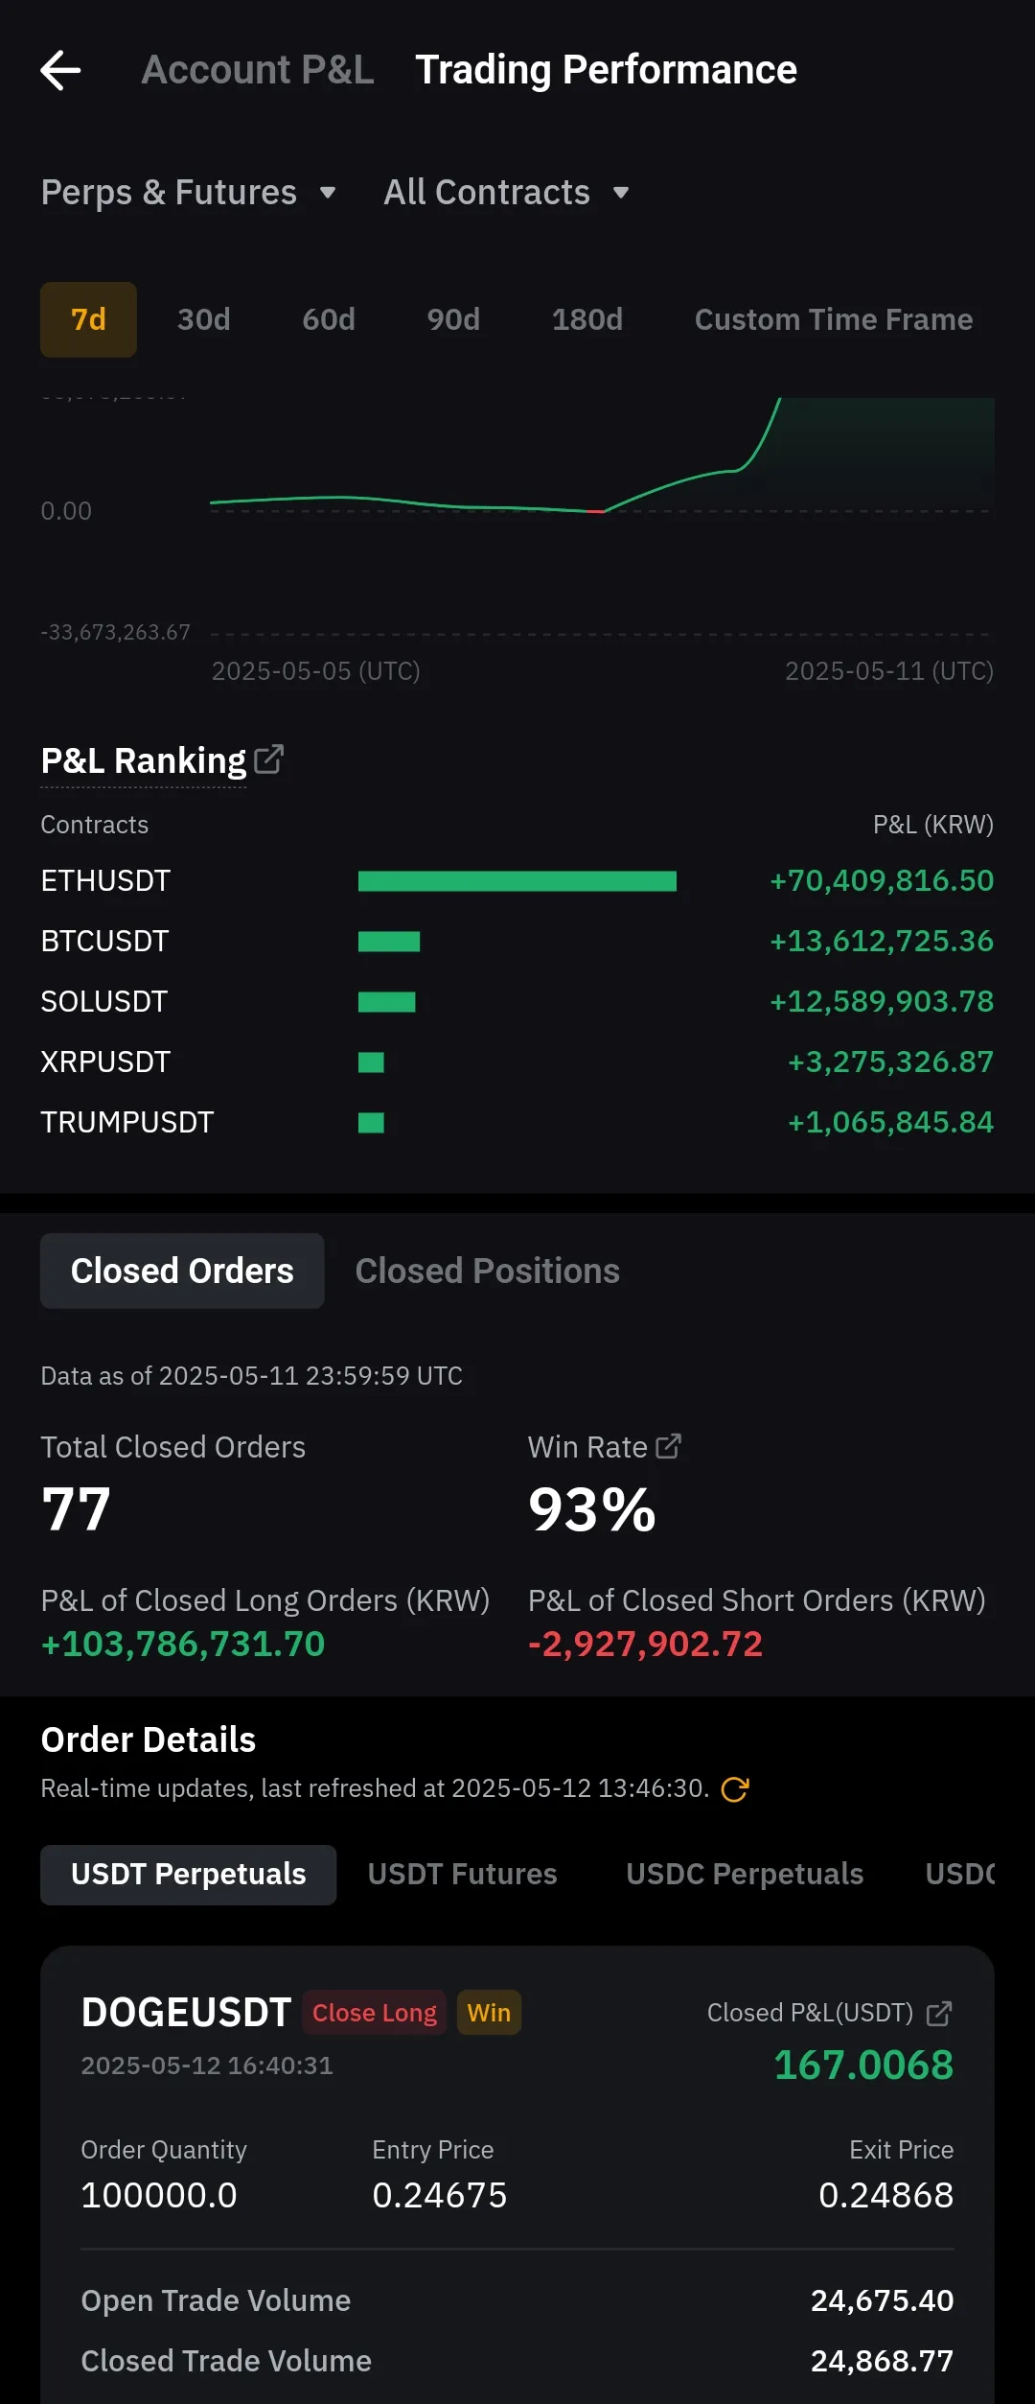The height and width of the screenshot is (2404, 1035).
Task: Show USDC Perpetuals orders
Action: pyautogui.click(x=745, y=1875)
